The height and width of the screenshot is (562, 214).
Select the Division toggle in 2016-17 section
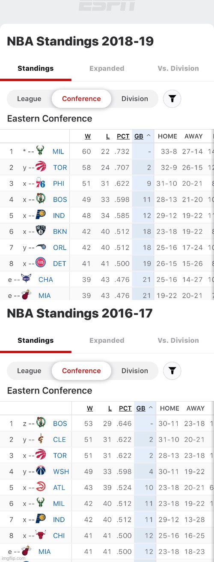(x=134, y=371)
